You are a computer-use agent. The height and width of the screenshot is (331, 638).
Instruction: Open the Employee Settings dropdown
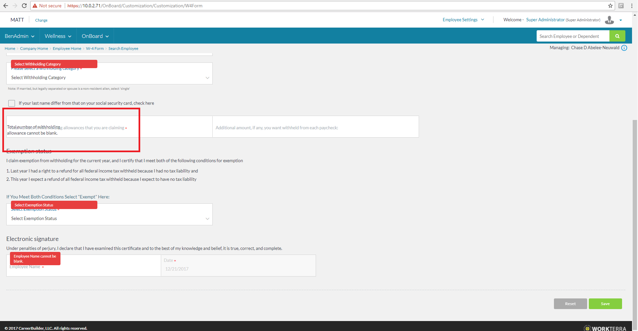click(463, 20)
